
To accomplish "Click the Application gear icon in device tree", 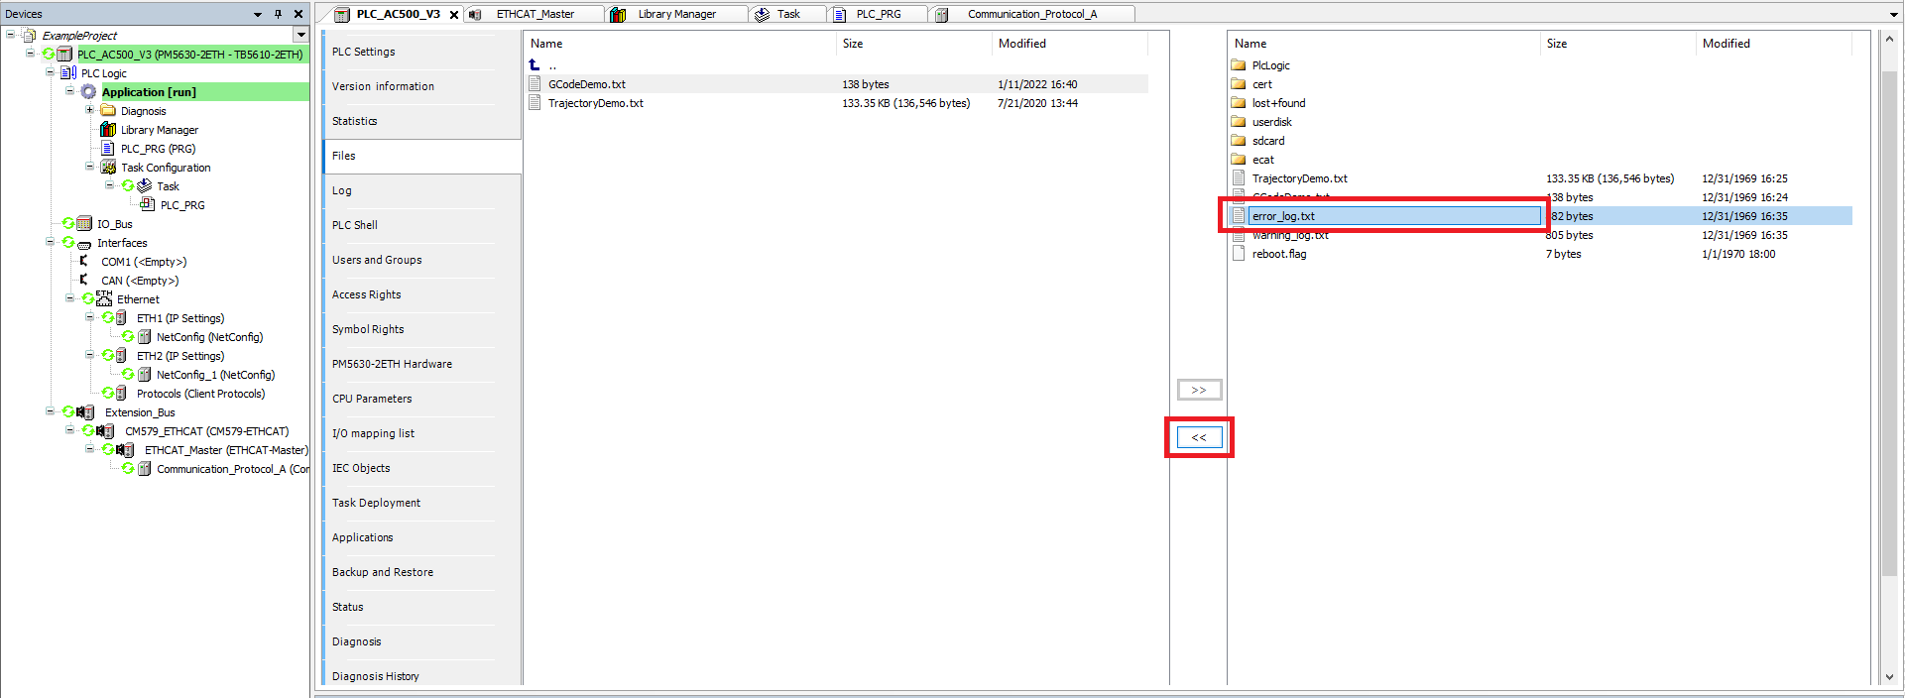I will coord(88,92).
